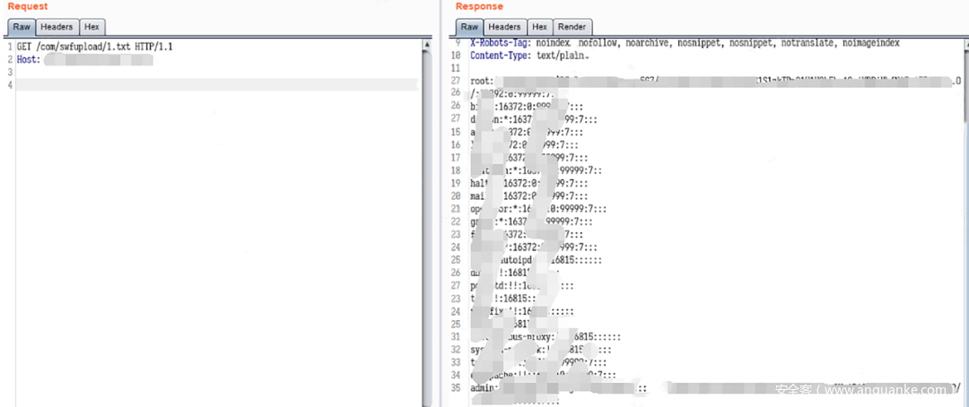
Task: Click empty line 4 in request editor
Action: click(x=215, y=84)
